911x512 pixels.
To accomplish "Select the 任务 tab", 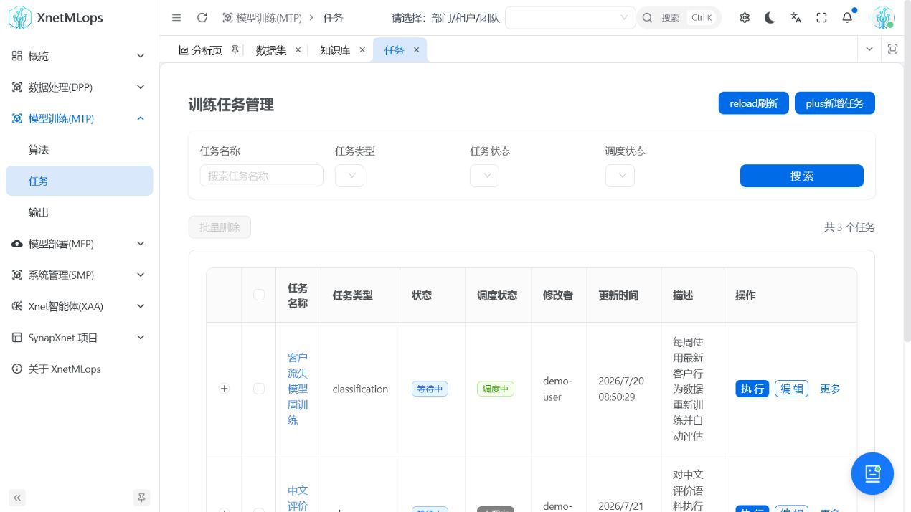I will [394, 50].
